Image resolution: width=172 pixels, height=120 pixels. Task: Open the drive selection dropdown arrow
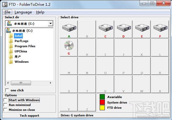(50, 23)
